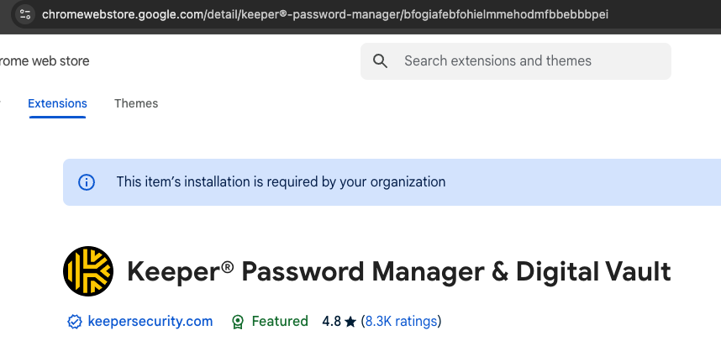Click the verified publisher badge icon
The width and height of the screenshot is (721, 341).
click(x=74, y=322)
